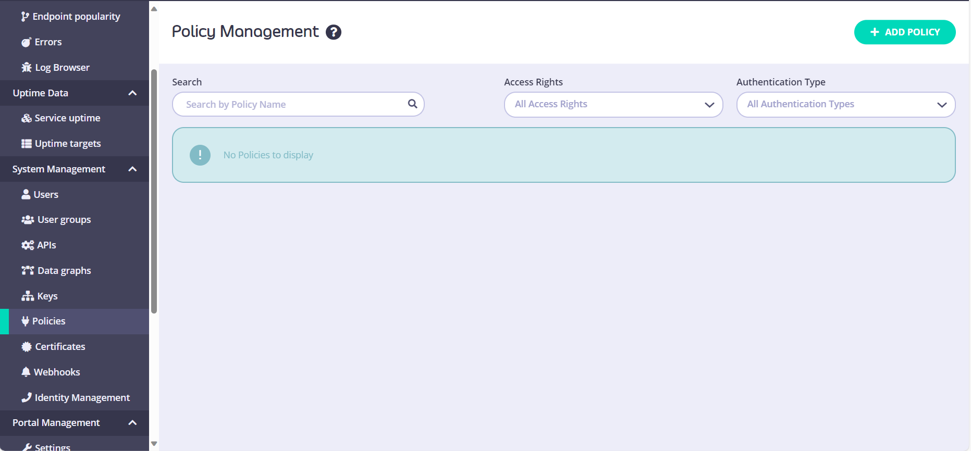Screen dimensions: 971x451
Task: Click the Users person icon
Action: tap(26, 194)
